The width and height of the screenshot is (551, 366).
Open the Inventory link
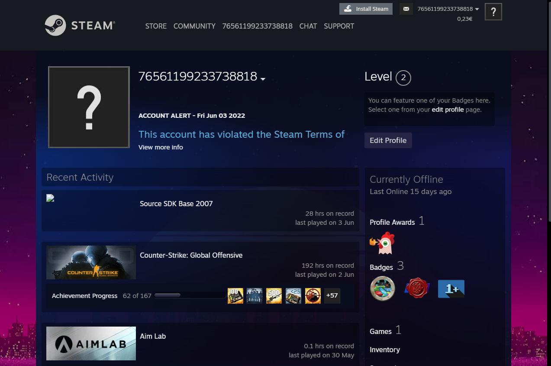tap(385, 350)
